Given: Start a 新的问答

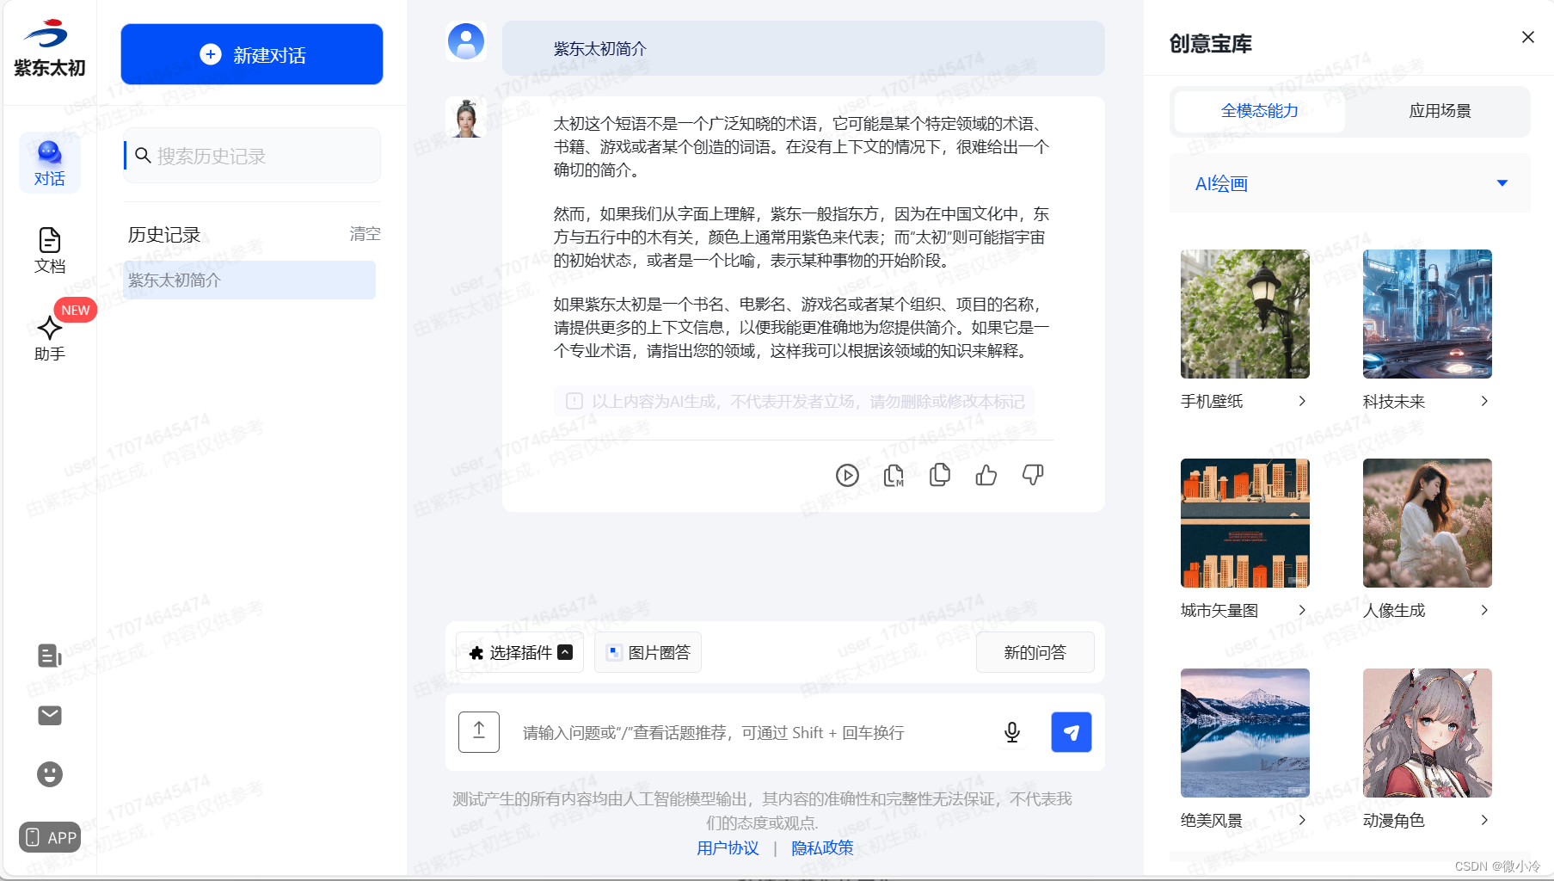Looking at the screenshot, I should (x=1035, y=652).
